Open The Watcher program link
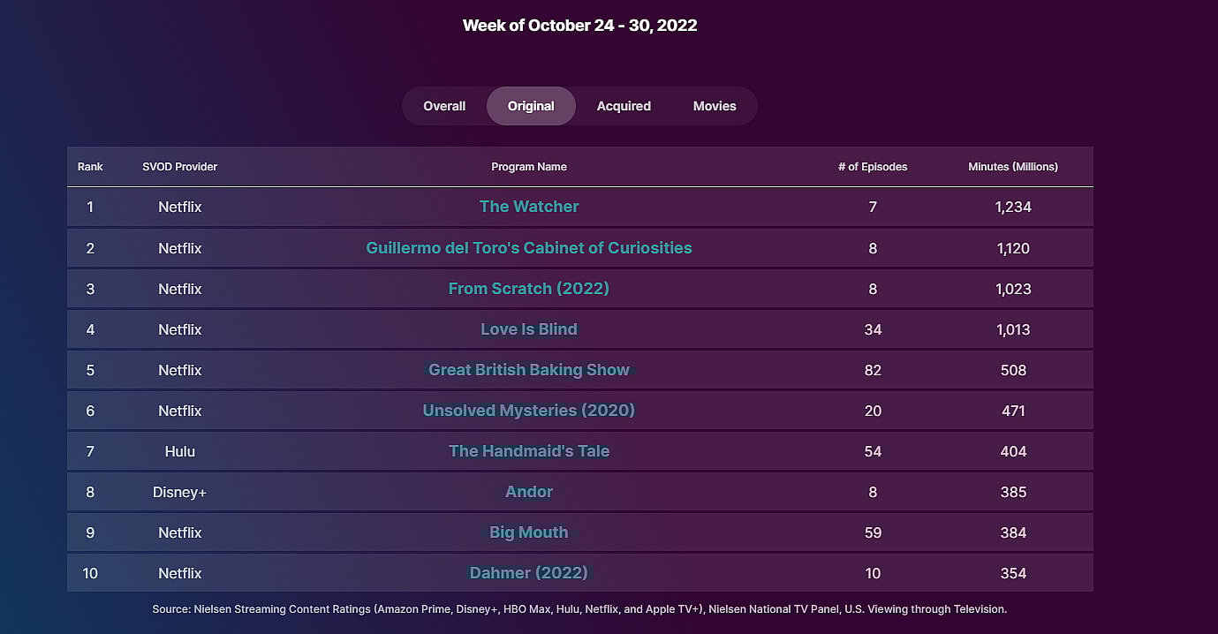The height and width of the screenshot is (634, 1218). 529,207
